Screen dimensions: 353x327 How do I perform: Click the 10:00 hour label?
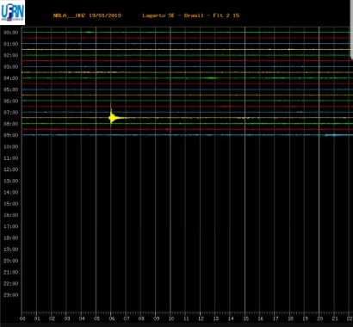point(11,146)
